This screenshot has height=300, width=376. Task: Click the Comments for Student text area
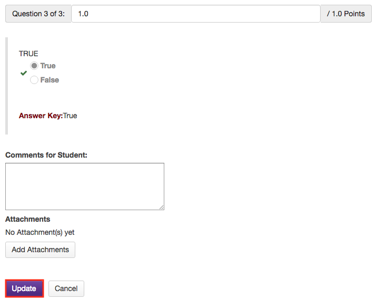click(85, 187)
